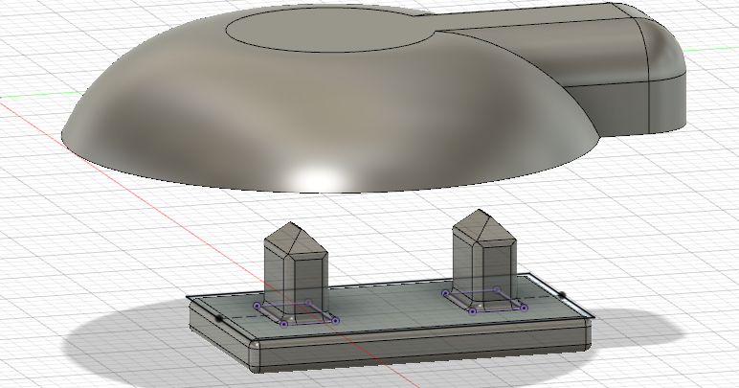The height and width of the screenshot is (388, 739).
Task: Click the black point on base plate's right edge
Action: pos(563,294)
